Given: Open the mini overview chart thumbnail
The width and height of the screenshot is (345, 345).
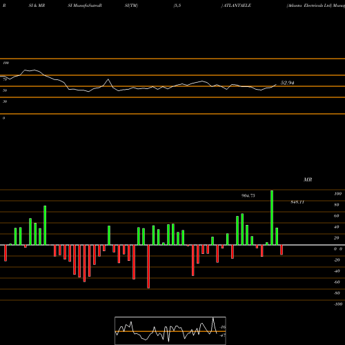Looking at the screenshot, I should click(170, 331).
